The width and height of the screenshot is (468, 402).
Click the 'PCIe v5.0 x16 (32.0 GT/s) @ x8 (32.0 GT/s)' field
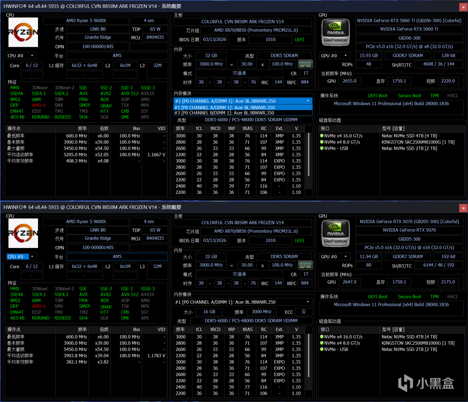coord(409,47)
